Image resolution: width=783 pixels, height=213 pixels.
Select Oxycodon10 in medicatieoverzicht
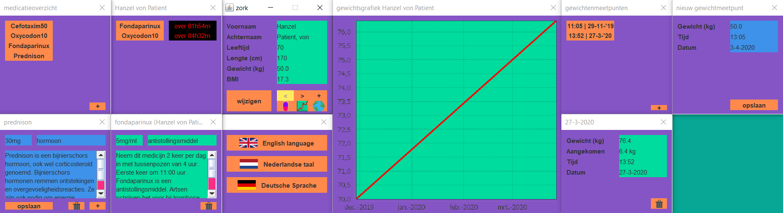coord(29,36)
